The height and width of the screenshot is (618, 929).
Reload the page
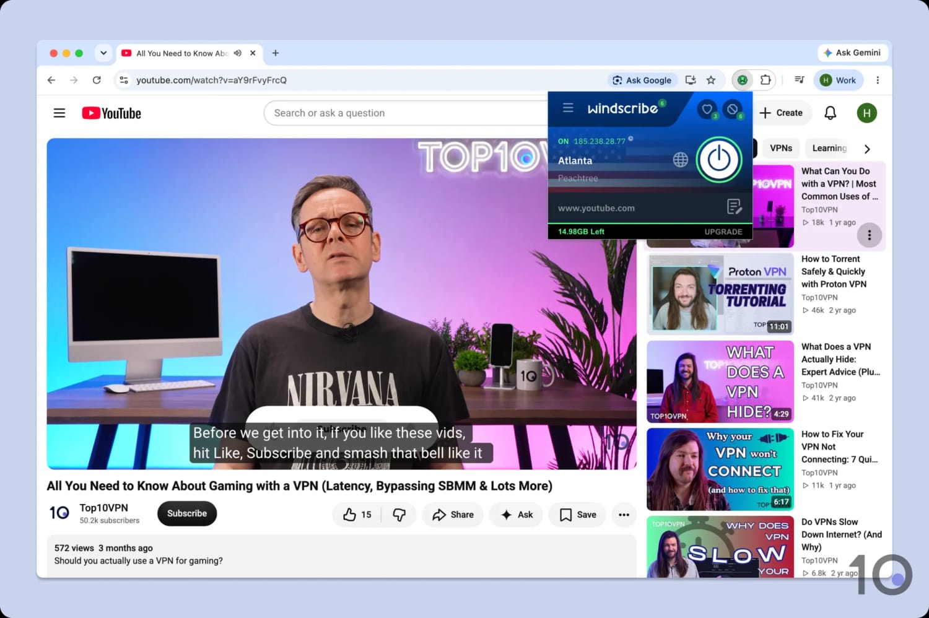point(97,80)
